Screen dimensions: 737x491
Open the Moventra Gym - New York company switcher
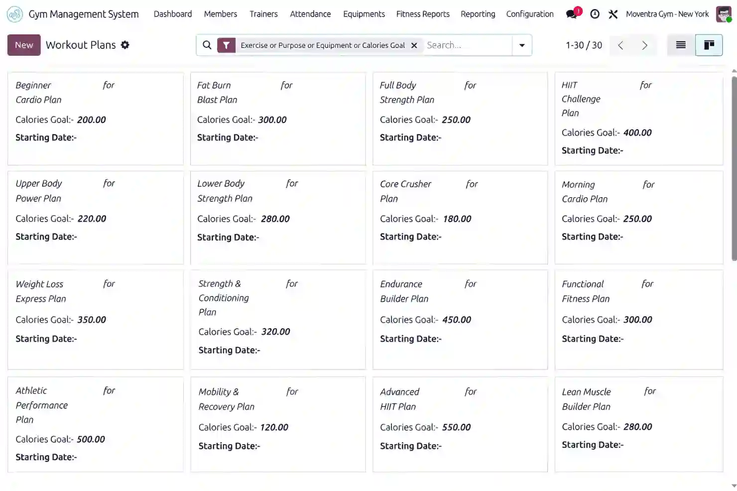point(667,14)
